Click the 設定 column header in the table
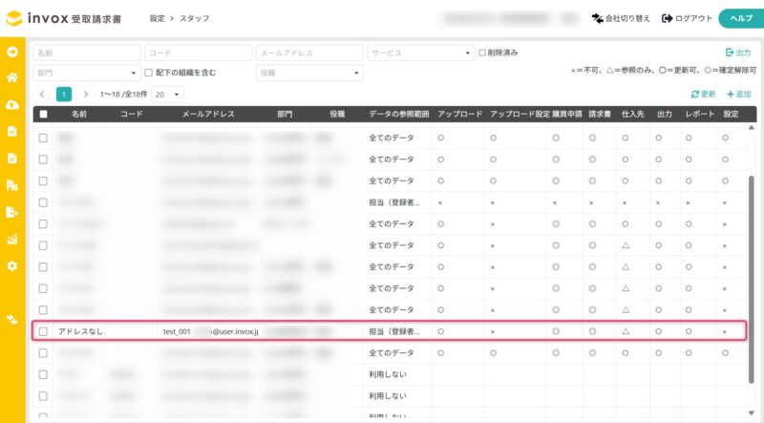 [x=731, y=114]
